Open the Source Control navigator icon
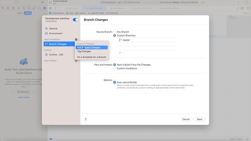The width and height of the screenshot is (251, 141). (8, 8)
